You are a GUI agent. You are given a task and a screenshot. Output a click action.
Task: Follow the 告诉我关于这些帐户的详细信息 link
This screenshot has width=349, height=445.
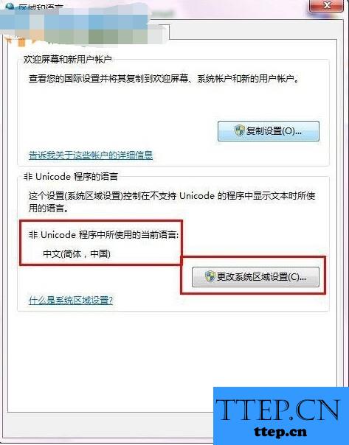91,155
